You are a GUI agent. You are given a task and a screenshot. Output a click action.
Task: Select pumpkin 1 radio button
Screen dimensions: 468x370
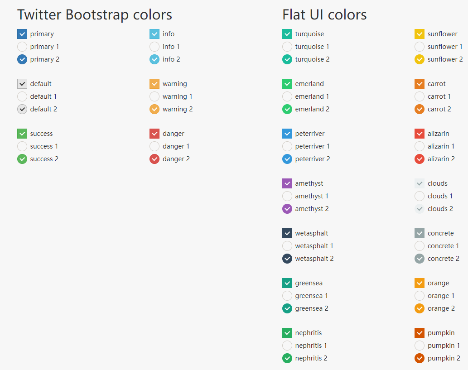point(420,346)
